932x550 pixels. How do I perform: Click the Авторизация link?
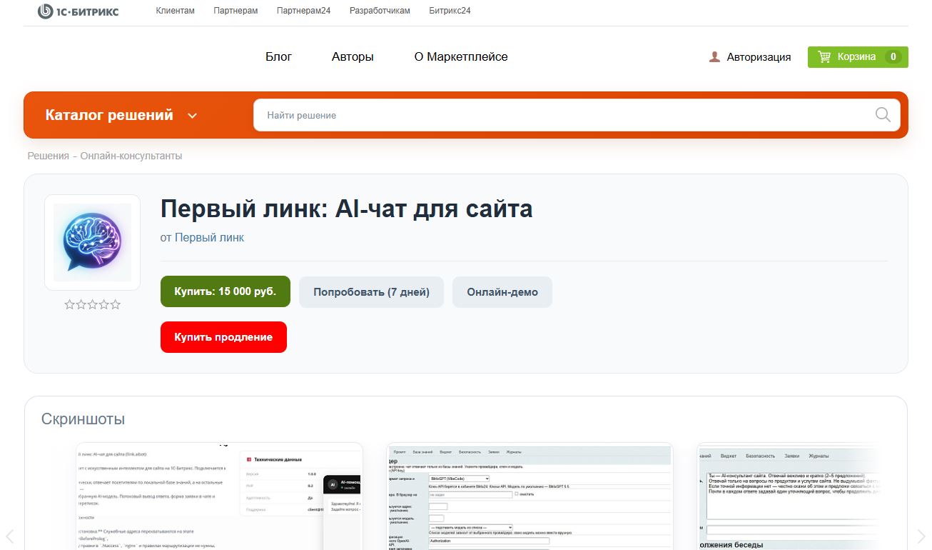759,57
